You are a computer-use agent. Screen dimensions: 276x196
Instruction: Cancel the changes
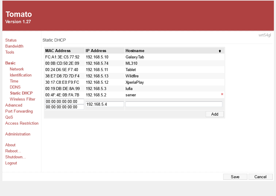coord(260,177)
